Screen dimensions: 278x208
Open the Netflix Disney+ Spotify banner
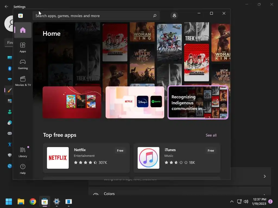[x=135, y=102]
